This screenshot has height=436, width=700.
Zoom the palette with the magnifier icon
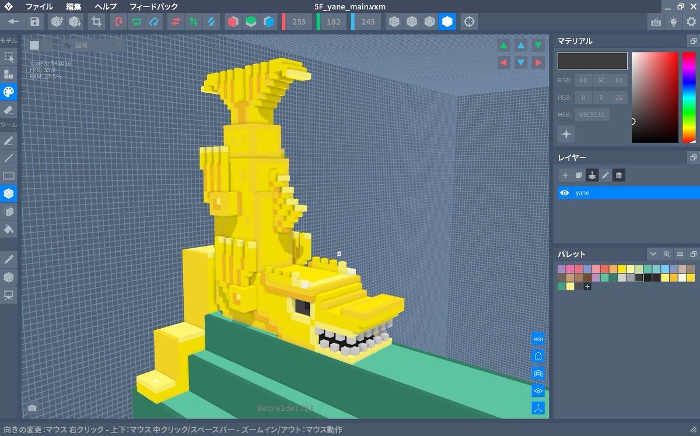coord(667,254)
